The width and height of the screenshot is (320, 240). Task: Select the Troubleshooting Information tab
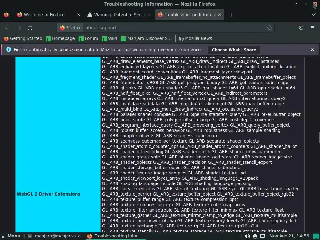[x=190, y=15]
